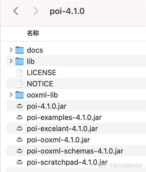Sort by the 名称 column header

click(x=33, y=33)
